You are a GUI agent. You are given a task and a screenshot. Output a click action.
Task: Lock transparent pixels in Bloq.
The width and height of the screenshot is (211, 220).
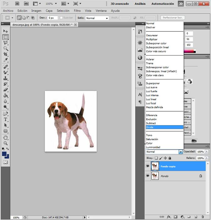click(156, 158)
